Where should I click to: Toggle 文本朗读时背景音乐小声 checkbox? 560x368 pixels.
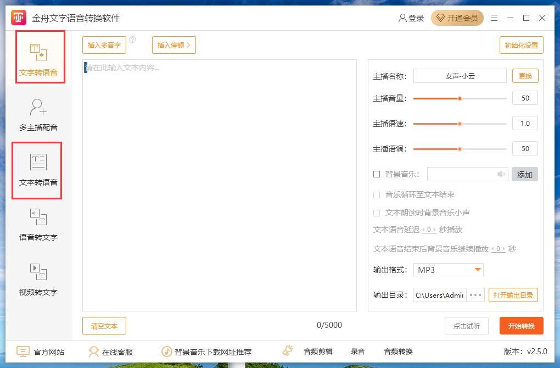377,213
